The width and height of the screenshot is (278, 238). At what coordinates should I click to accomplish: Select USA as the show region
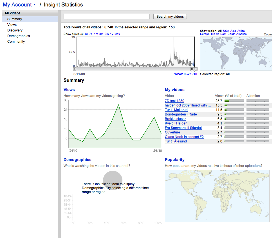click(226, 31)
